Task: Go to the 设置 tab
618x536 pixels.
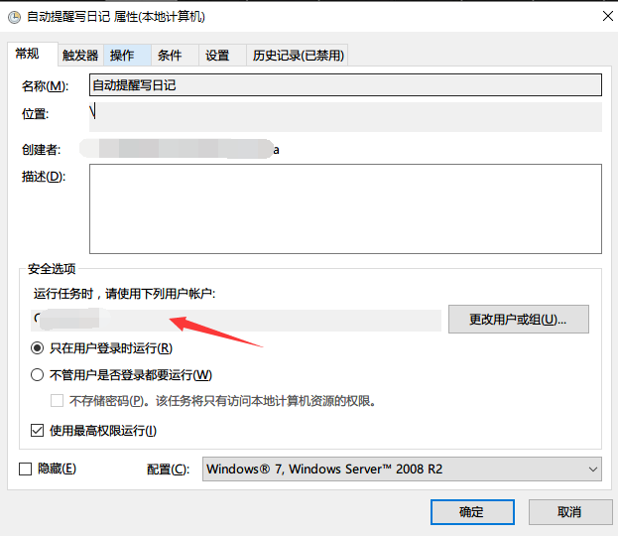Action: pyautogui.click(x=217, y=56)
